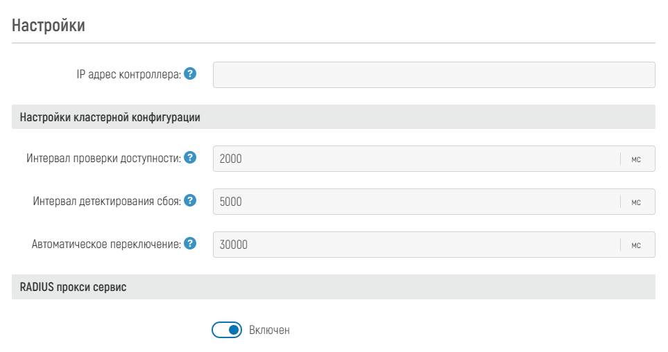Click the мс unit in failure detection field
This screenshot has width=668, height=352.
tap(636, 202)
